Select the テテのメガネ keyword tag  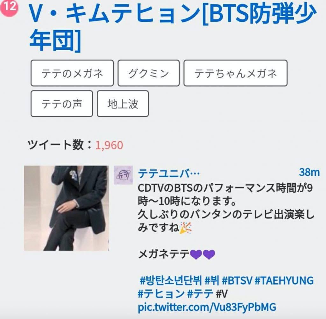pos(72,73)
